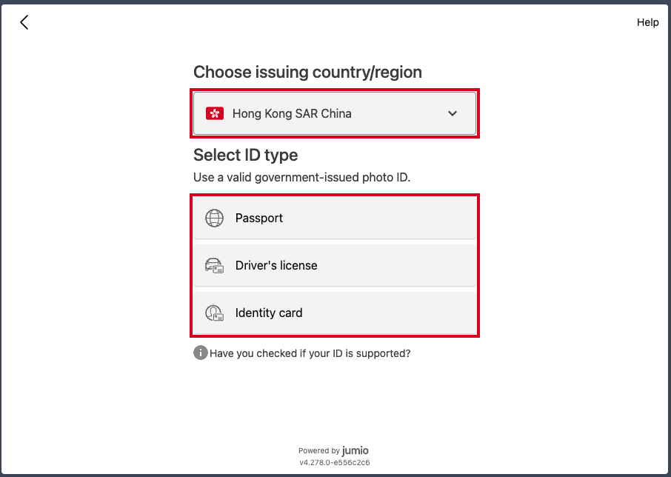Click the ID badge icon beside Identity card

214,313
